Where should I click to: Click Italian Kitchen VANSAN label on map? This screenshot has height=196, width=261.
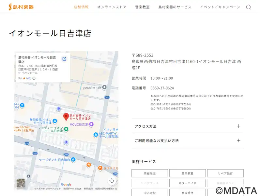tap(24, 129)
